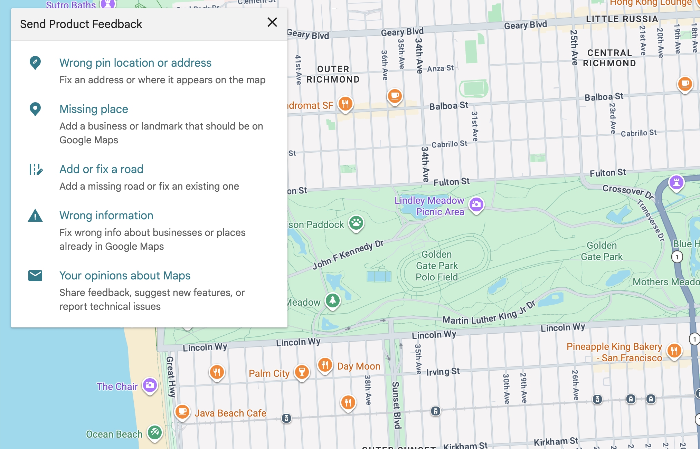Viewport: 700px width, 449px height.
Task: Click the Pineapple King Bakery restaurant pin
Action: pos(674,351)
